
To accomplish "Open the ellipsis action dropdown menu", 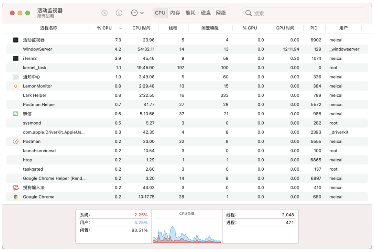I will [x=137, y=13].
